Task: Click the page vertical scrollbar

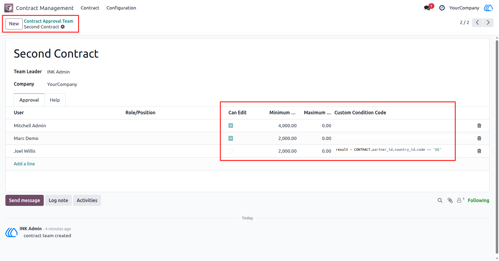Action: [x=497, y=147]
